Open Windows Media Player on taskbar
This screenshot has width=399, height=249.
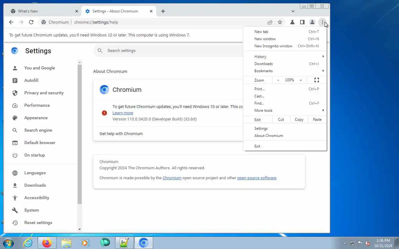click(x=85, y=243)
